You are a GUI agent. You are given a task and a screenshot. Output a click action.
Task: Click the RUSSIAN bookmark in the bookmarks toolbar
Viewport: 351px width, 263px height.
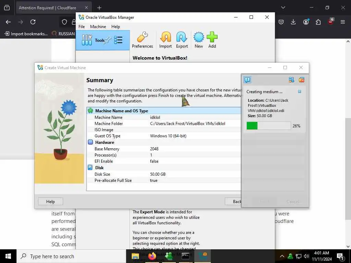click(x=63, y=34)
